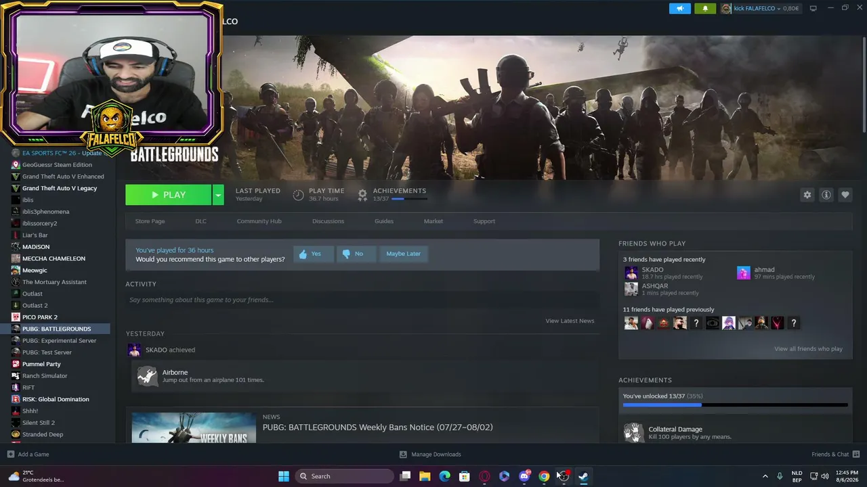
Task: Select The Mortuary Assistant in library
Action: [54, 282]
